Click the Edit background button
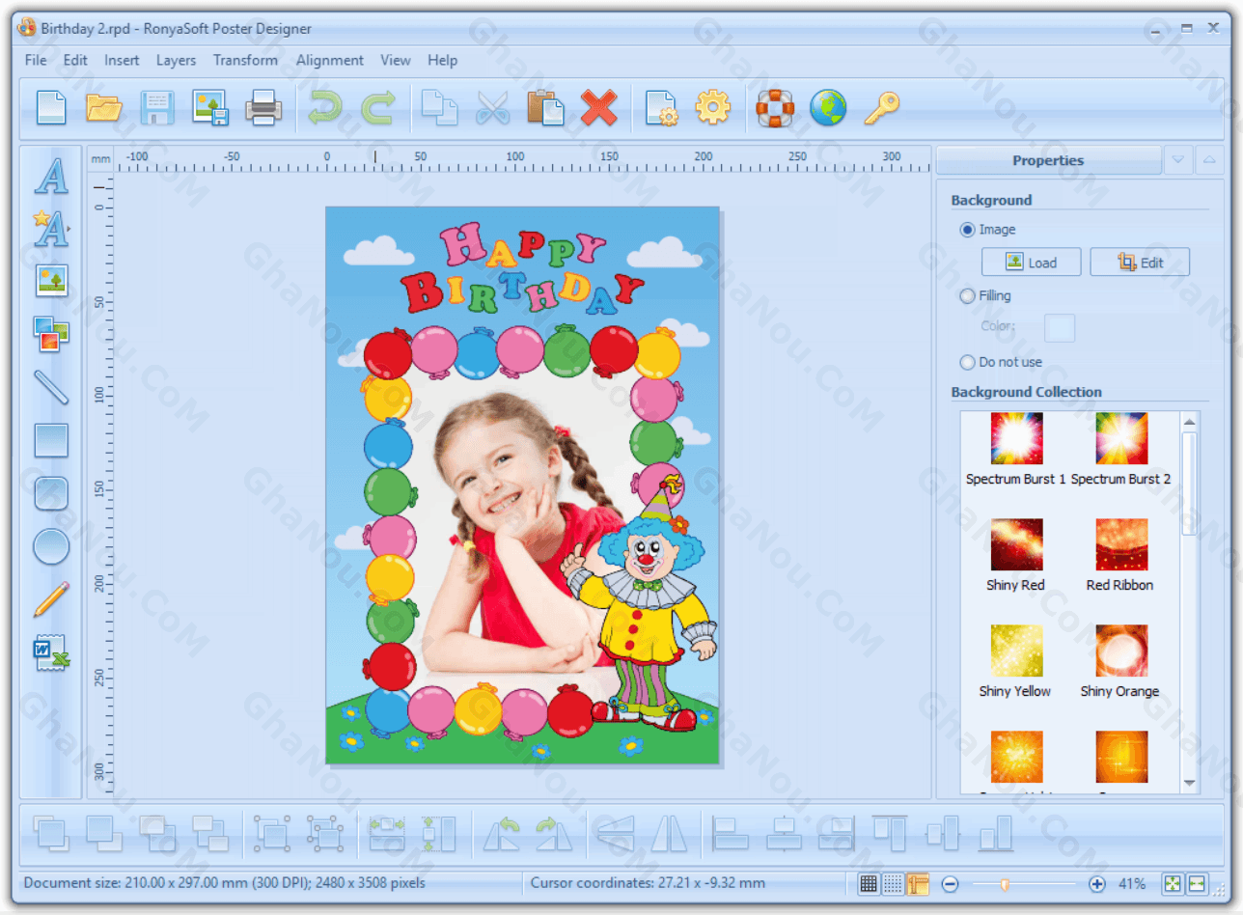This screenshot has height=915, width=1243. [x=1140, y=263]
